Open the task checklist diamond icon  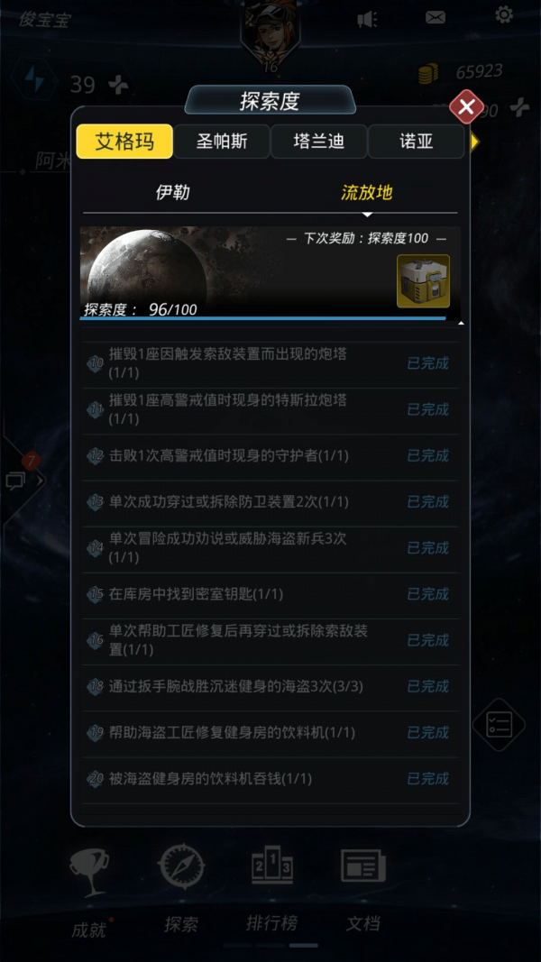click(499, 725)
